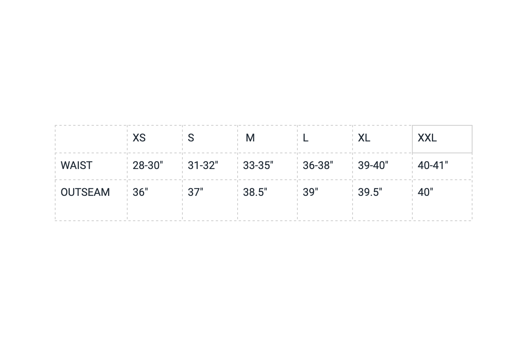Select the WAIST row label cell

click(x=91, y=166)
